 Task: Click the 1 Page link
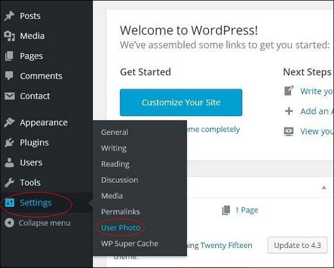point(245,210)
